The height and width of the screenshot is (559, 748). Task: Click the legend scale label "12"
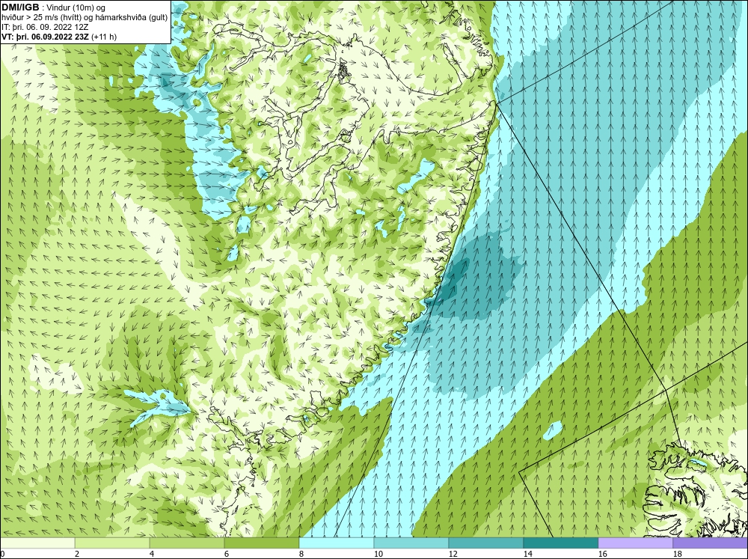pos(453,554)
